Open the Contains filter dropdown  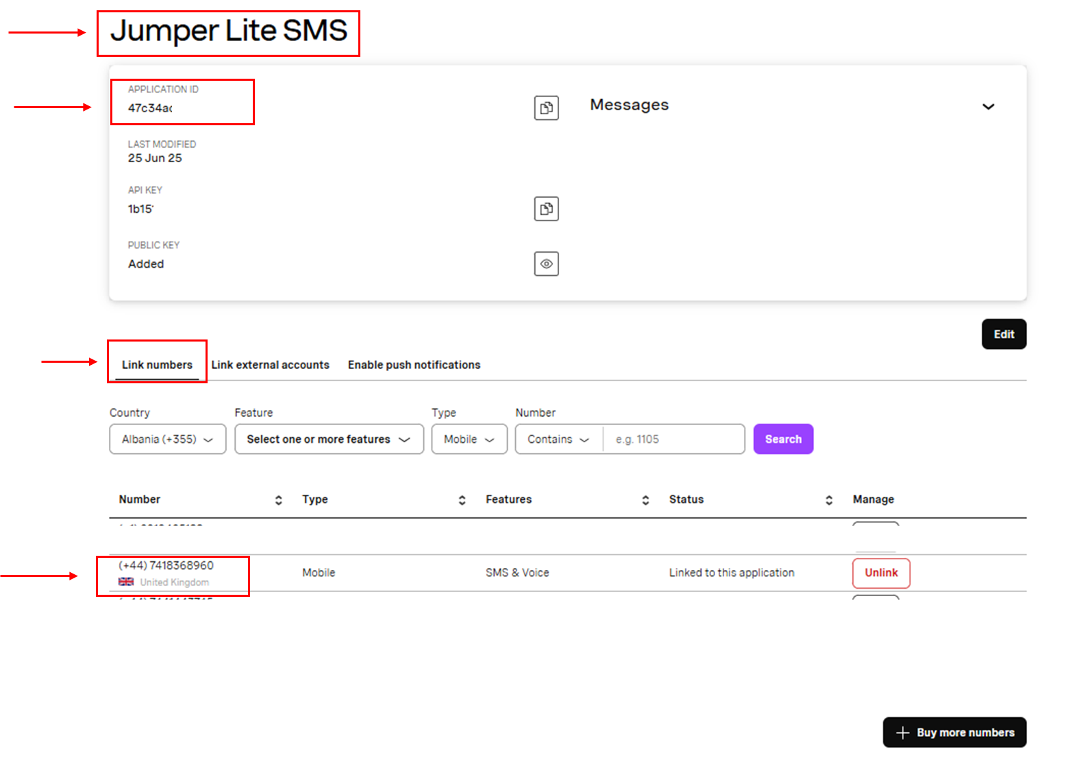tap(558, 439)
